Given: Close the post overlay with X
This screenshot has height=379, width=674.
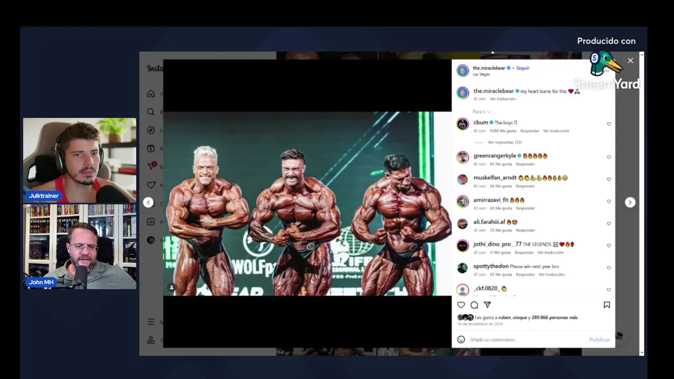Looking at the screenshot, I should point(630,61).
